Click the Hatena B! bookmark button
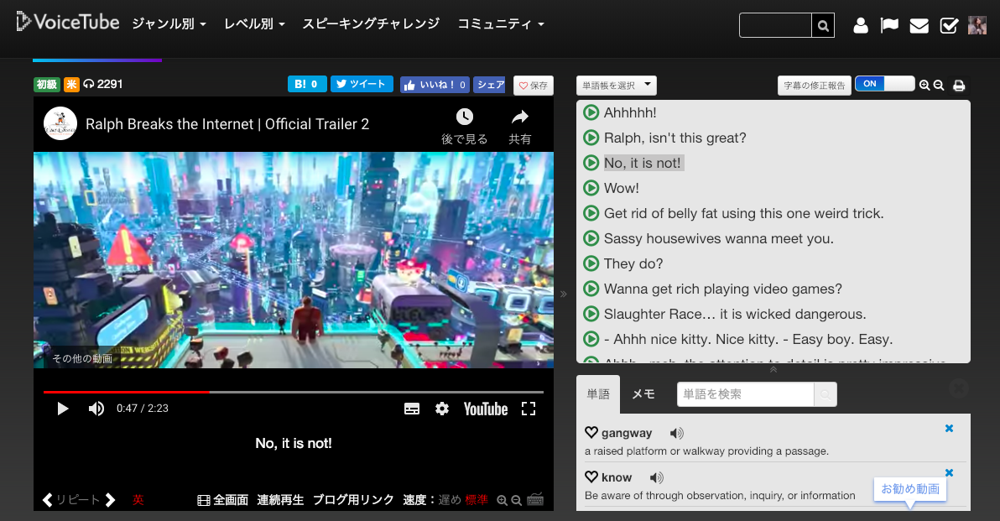 [307, 84]
